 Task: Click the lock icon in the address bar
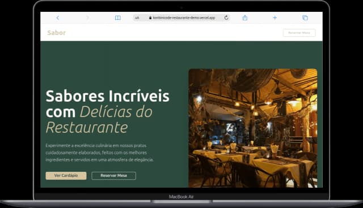tap(150, 18)
